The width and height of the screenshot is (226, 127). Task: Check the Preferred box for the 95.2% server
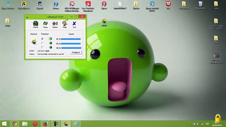tap(42, 43)
